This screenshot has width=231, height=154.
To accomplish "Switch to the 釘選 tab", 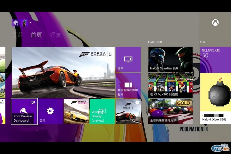I will point(17,35).
